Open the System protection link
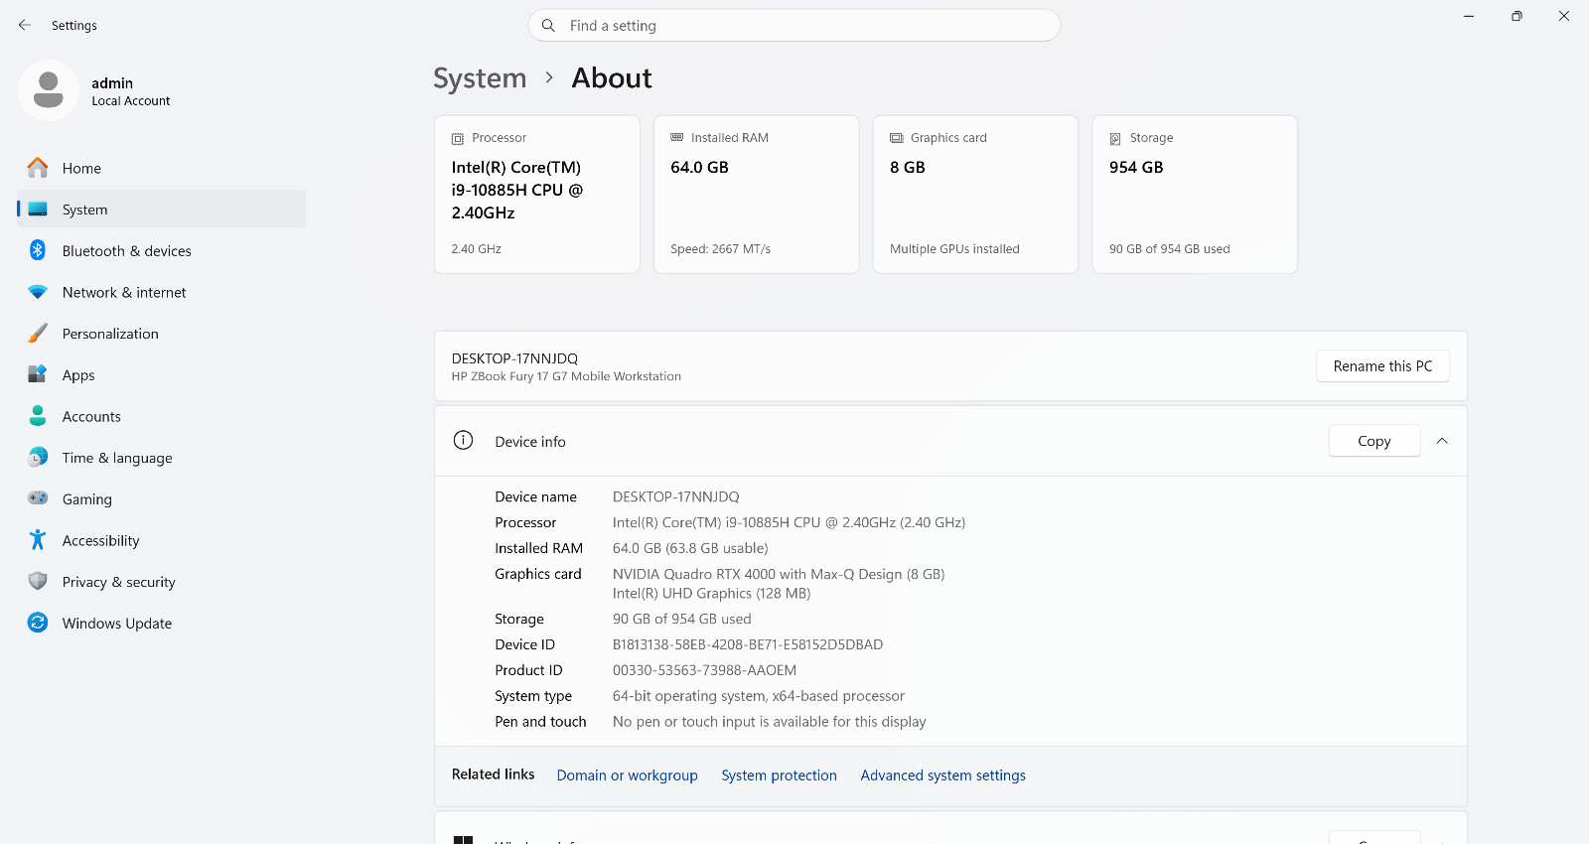The width and height of the screenshot is (1589, 844). tap(779, 775)
